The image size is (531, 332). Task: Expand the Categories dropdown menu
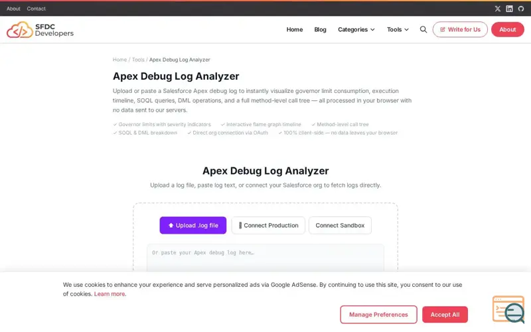click(356, 29)
